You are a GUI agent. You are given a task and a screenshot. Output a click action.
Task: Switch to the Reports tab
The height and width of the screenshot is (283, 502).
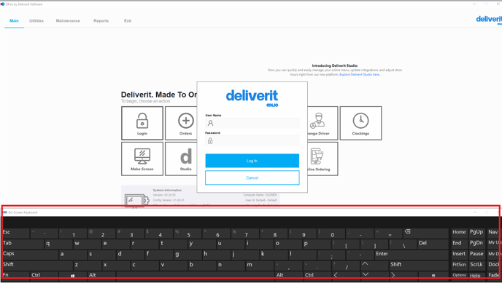click(101, 21)
